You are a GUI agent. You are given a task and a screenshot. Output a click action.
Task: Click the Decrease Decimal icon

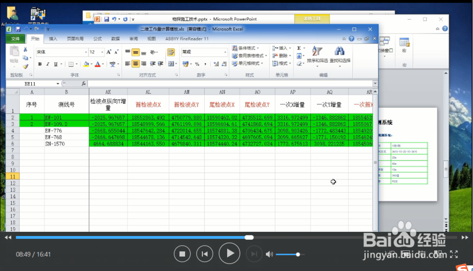224,64
